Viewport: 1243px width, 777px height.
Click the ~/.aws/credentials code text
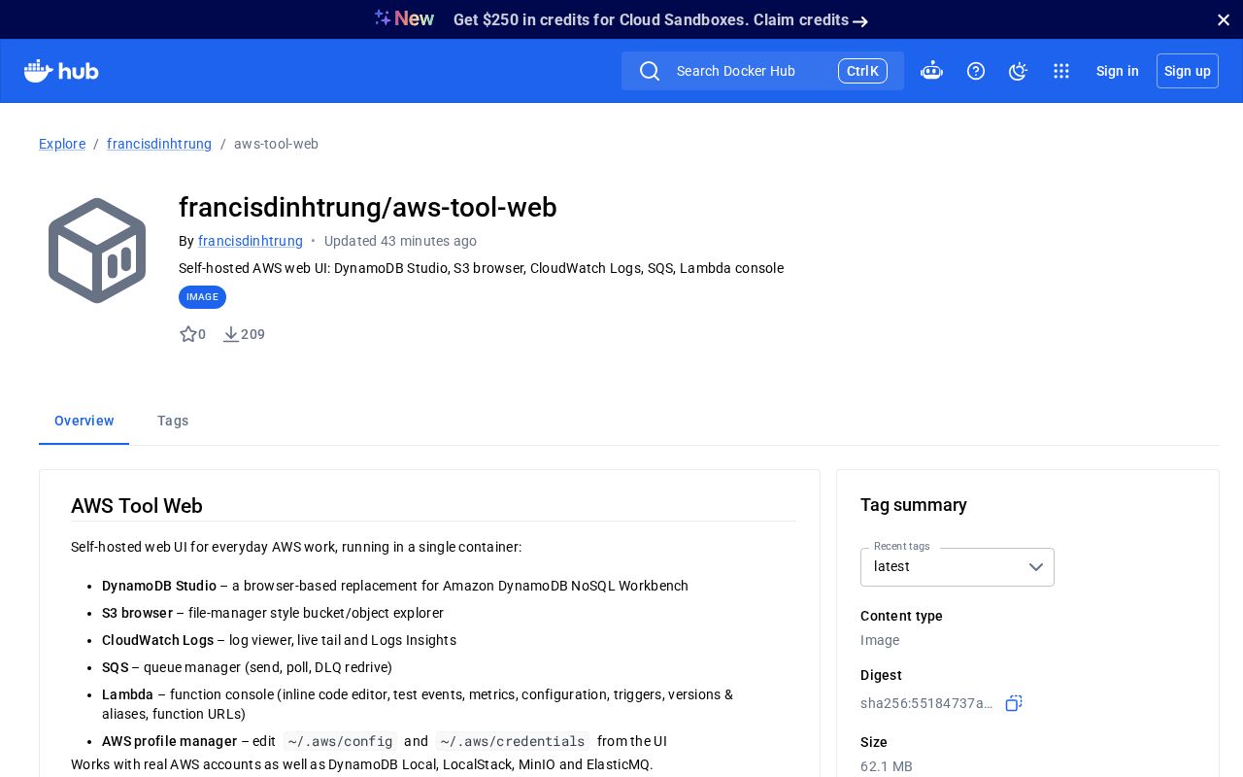[513, 741]
